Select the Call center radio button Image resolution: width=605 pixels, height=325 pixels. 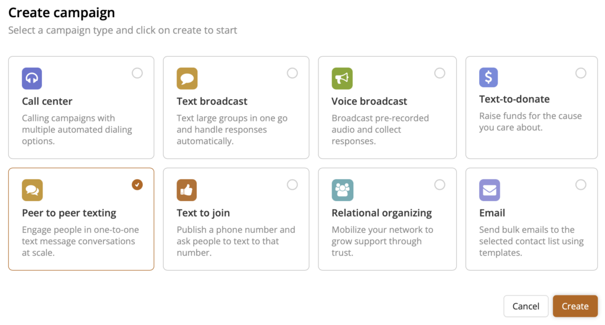coord(137,73)
